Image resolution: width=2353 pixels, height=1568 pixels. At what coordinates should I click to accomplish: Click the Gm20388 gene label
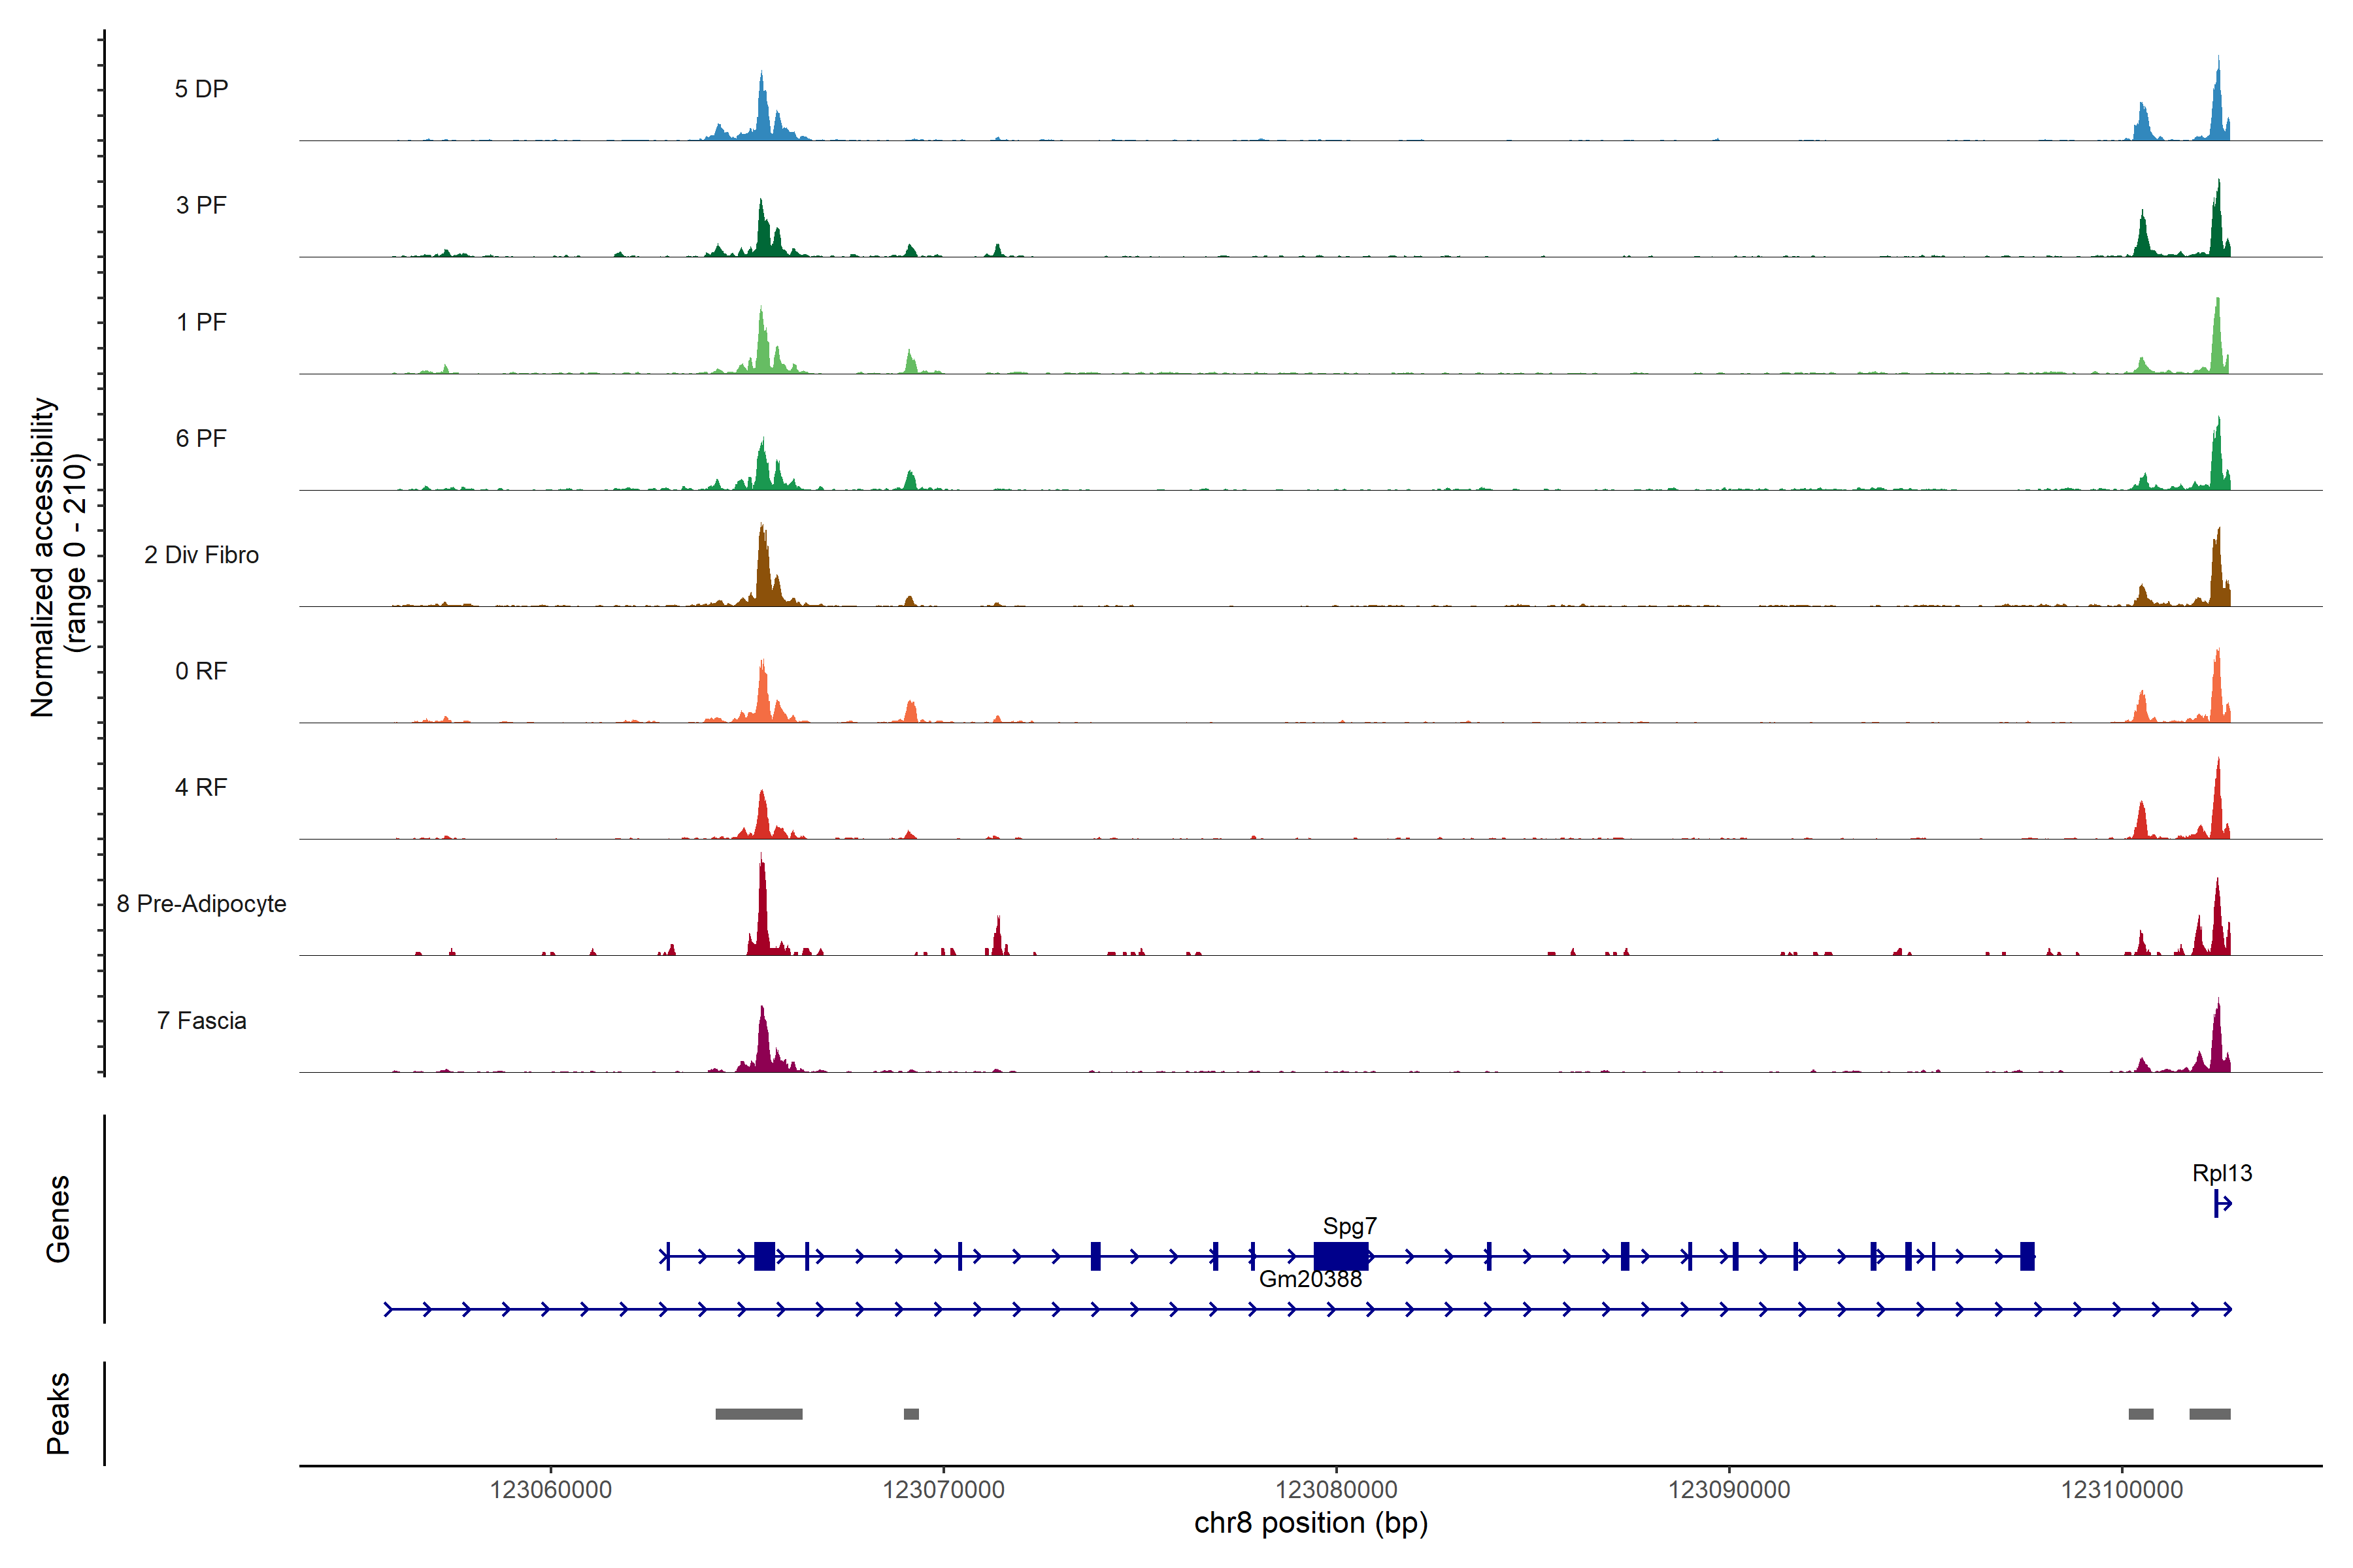coord(1310,1279)
